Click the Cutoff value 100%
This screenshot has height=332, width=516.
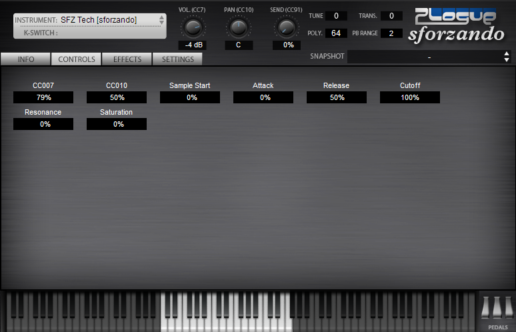410,97
